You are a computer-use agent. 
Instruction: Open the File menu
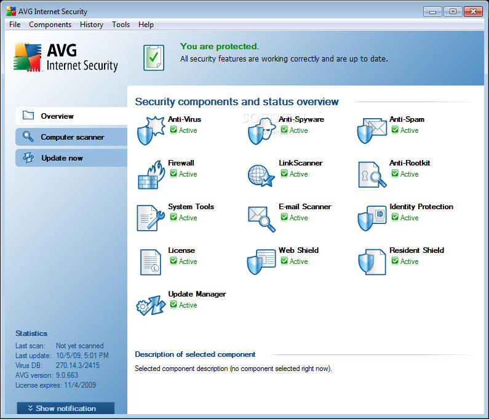(x=15, y=25)
